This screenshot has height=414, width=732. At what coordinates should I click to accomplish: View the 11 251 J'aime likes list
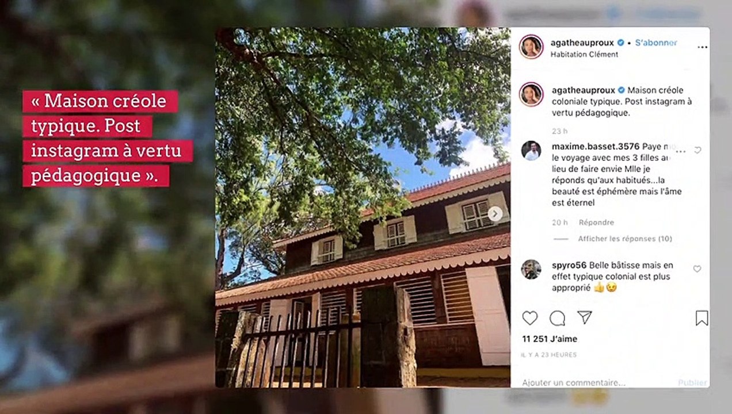pos(550,339)
